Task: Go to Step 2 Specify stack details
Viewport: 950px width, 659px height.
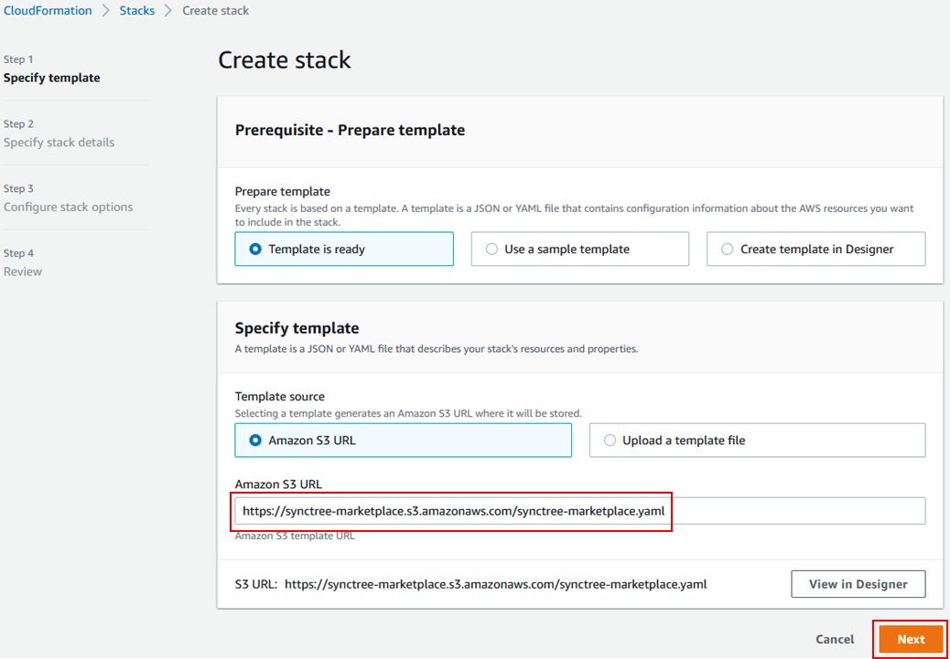Action: pos(60,142)
